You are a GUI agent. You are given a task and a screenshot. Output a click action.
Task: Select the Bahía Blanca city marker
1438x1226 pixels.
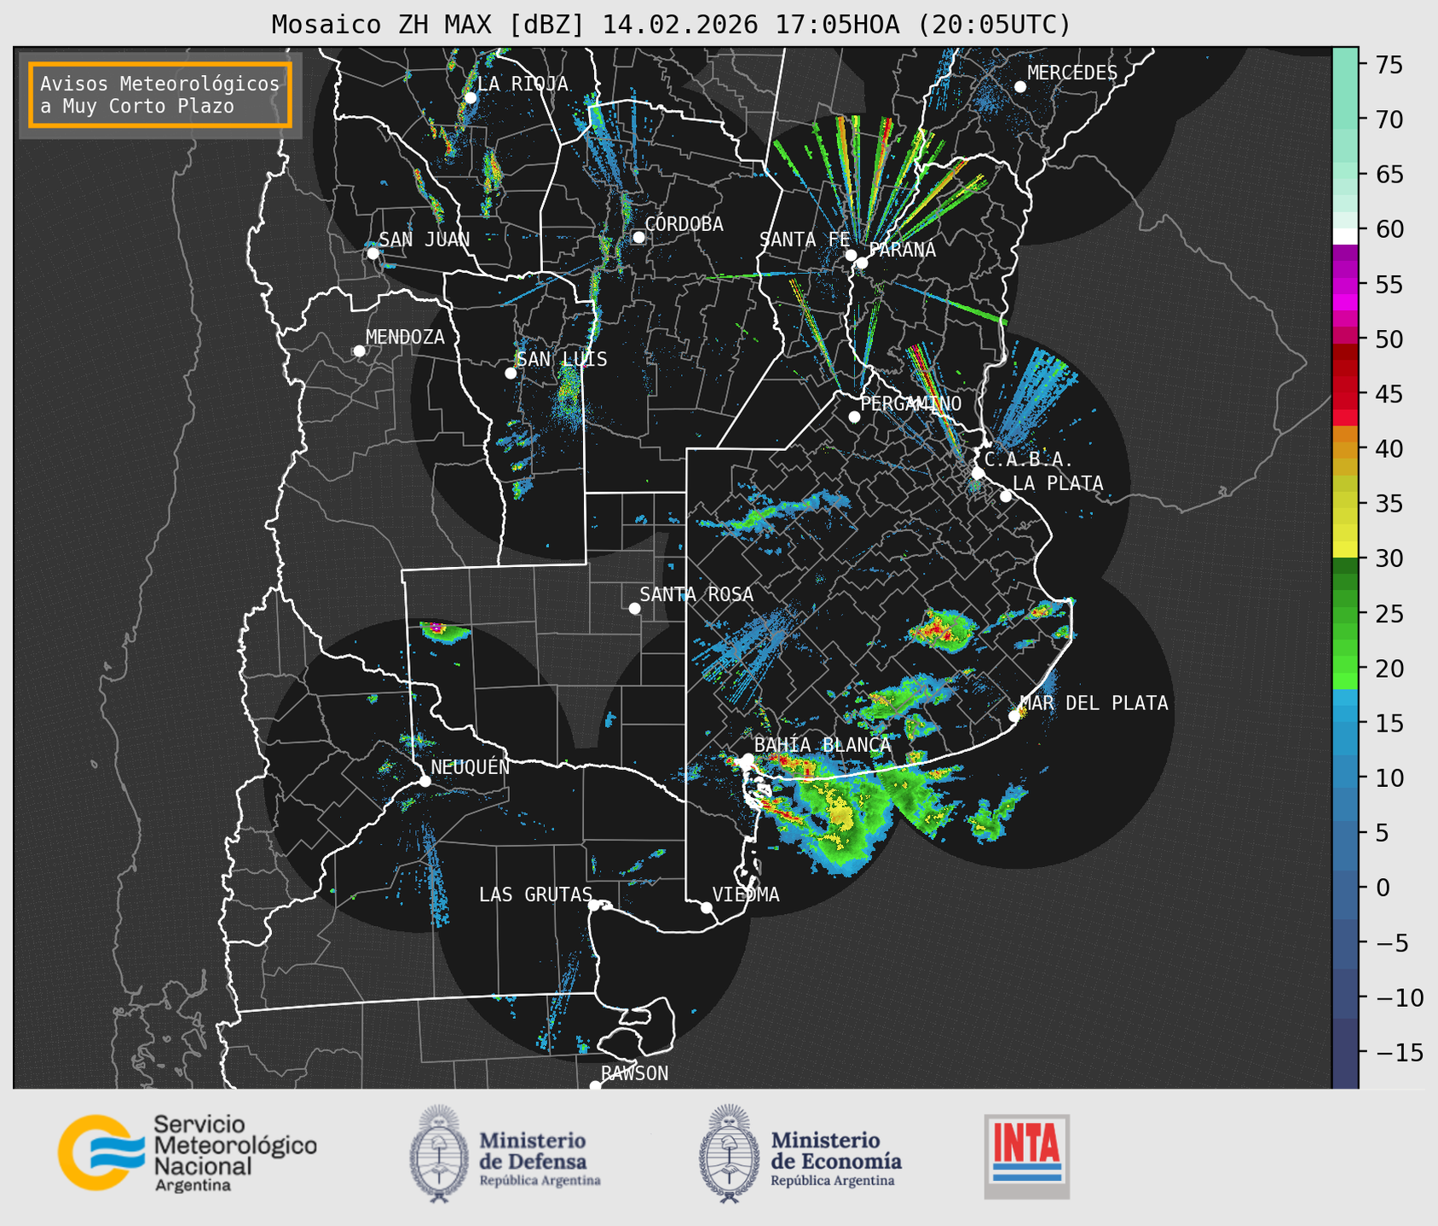748,759
